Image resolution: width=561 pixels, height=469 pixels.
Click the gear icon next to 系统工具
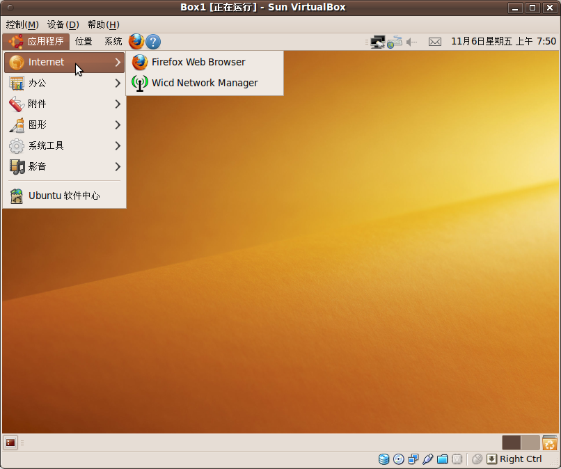(x=17, y=146)
